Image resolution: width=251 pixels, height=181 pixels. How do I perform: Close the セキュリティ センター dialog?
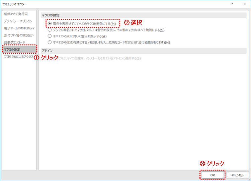coord(244,4)
